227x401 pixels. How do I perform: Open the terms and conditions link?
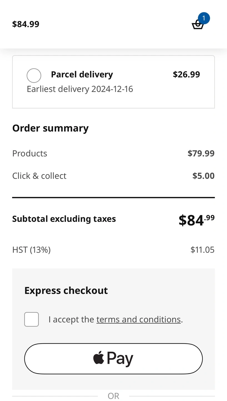pos(138,319)
